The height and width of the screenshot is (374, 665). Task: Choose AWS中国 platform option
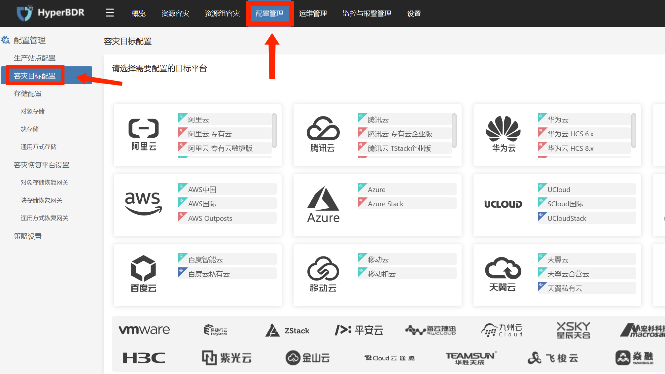[x=227, y=189]
